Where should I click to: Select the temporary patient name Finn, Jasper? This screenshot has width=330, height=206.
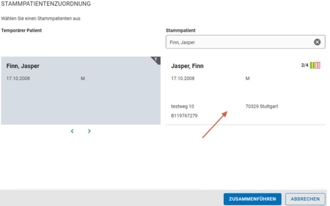pyautogui.click(x=23, y=66)
